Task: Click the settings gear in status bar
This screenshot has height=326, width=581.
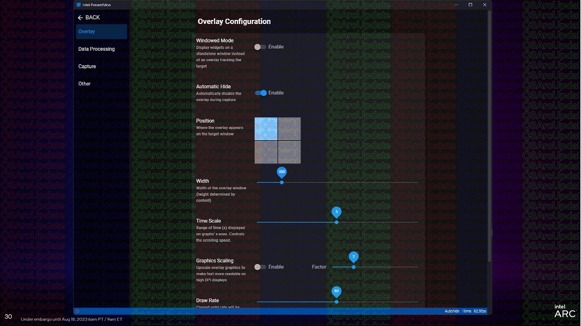Action: click(x=77, y=311)
